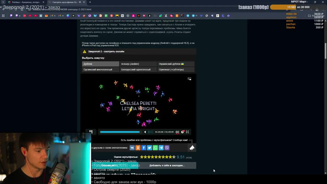Image resolution: width=327 pixels, height=184 pixels.
Task: Click the 9.51 rating value
Action: pos(180,157)
